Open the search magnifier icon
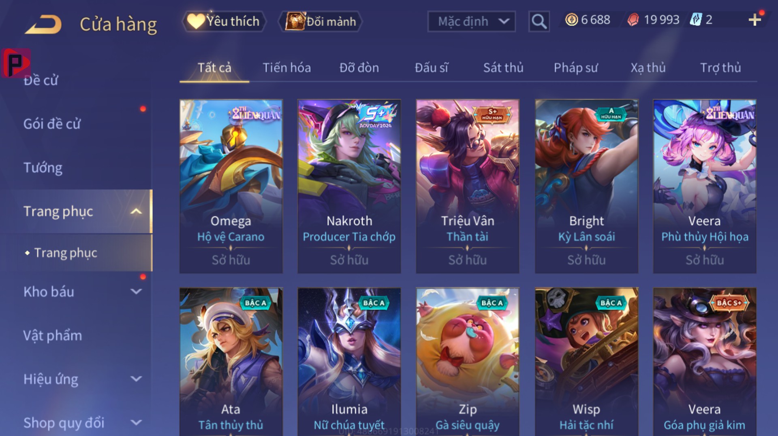778x436 pixels. (x=539, y=21)
